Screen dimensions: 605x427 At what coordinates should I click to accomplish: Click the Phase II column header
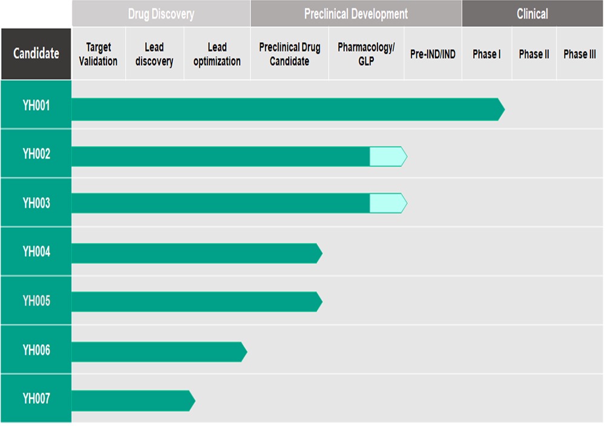pos(534,54)
